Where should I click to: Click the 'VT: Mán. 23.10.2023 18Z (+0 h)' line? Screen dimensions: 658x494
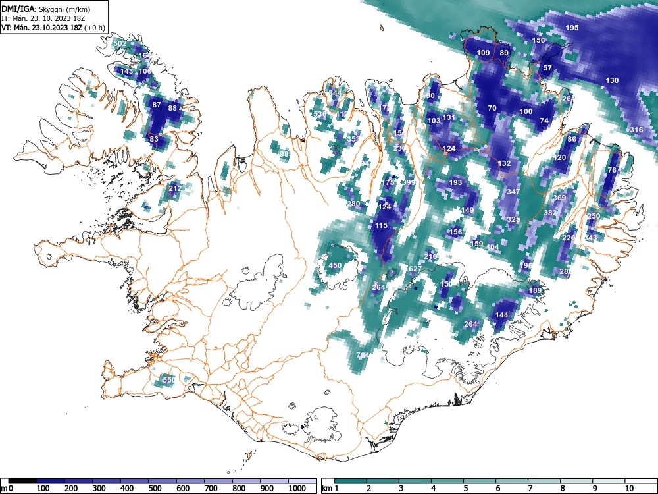[x=53, y=28]
